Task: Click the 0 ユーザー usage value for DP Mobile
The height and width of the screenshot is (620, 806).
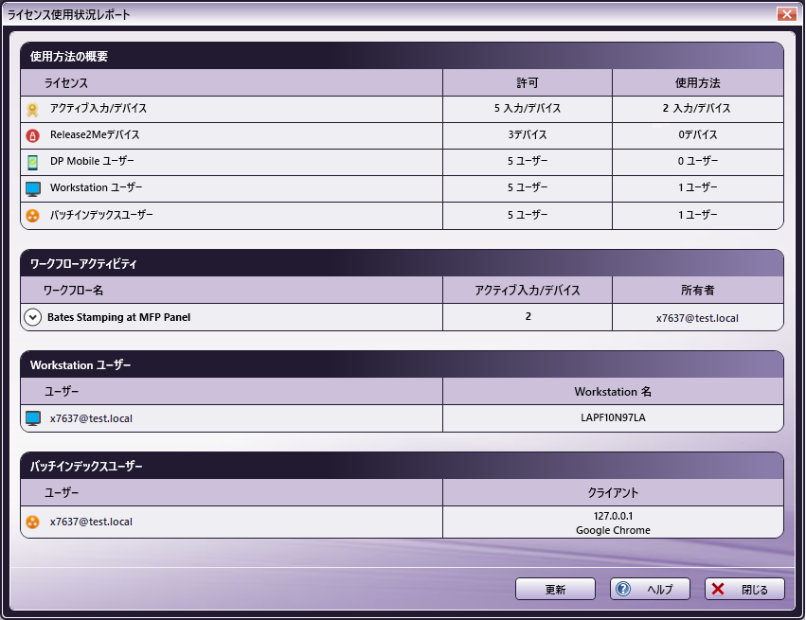Action: coord(697,161)
